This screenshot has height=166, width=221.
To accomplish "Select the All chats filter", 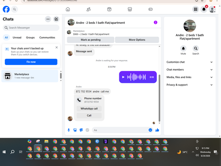I will point(6,38).
